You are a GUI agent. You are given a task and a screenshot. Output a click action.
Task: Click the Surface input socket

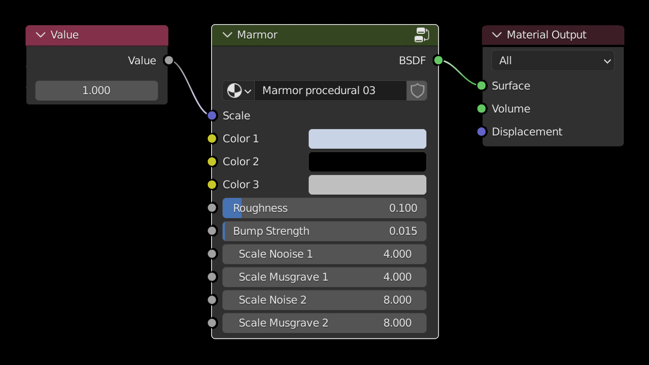[481, 86]
